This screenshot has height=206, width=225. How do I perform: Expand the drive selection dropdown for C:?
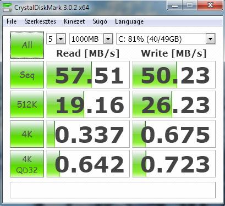click(210, 39)
